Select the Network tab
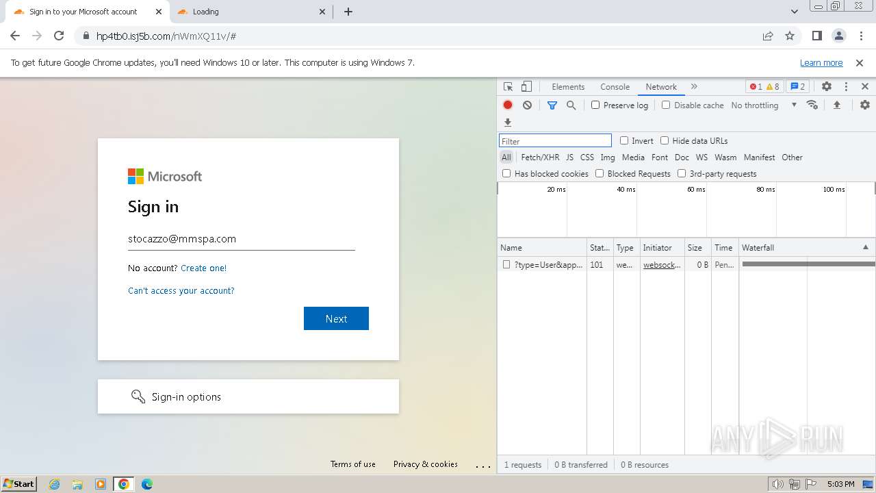The image size is (876, 493). [661, 87]
